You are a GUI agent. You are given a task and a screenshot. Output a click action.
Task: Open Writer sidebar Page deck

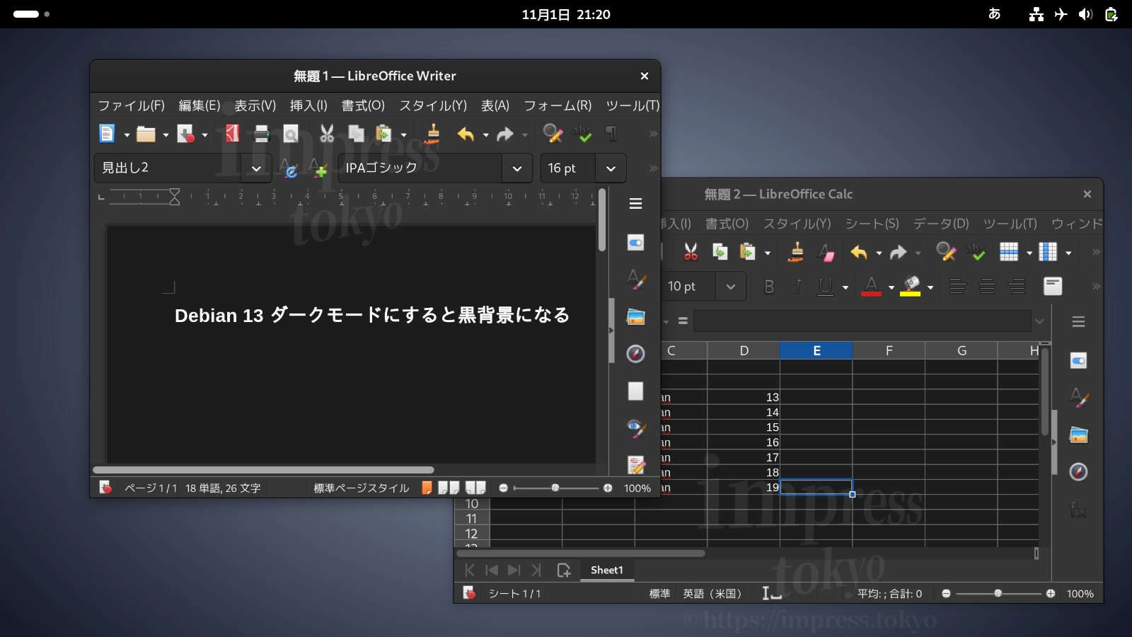point(636,391)
